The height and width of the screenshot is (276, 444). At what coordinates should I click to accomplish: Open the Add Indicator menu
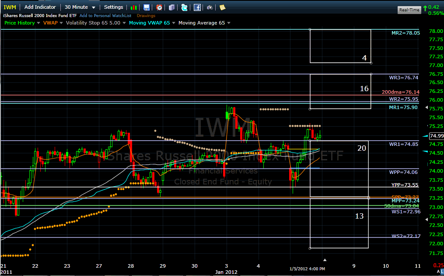coord(40,7)
